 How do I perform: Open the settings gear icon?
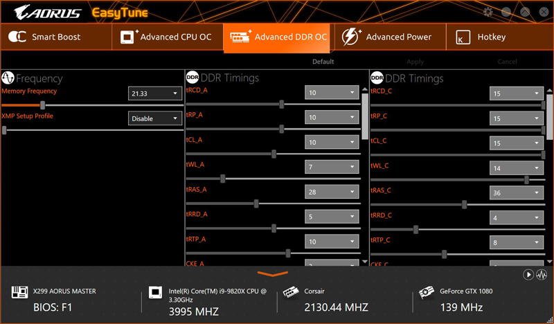[488, 12]
